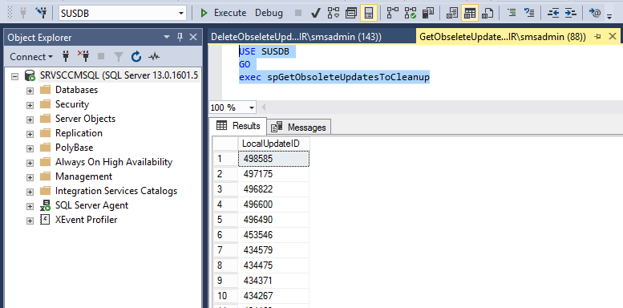Open the Messages tab
Image resolution: width=623 pixels, height=308 pixels.
click(x=299, y=128)
